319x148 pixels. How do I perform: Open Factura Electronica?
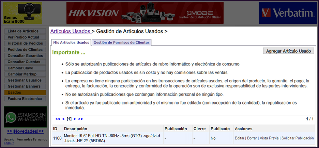25,99
